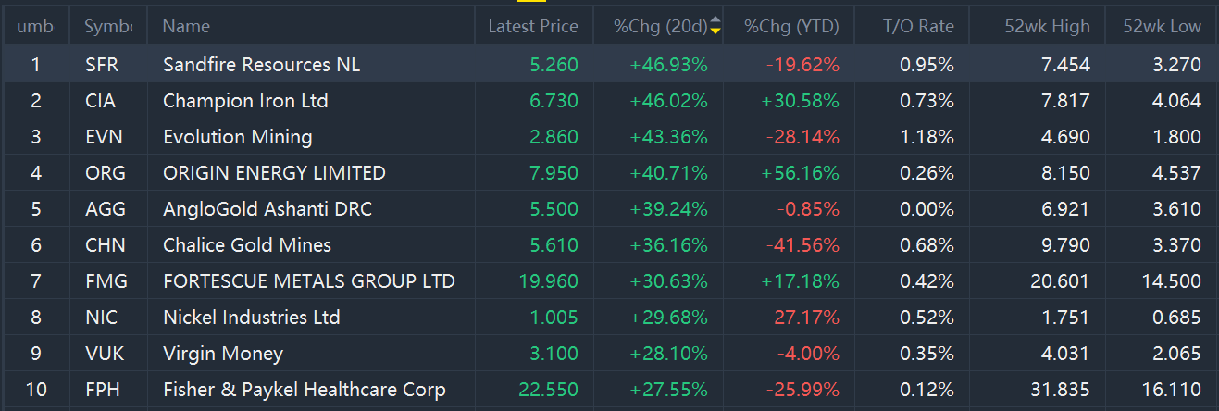Image resolution: width=1219 pixels, height=411 pixels.
Task: Open Fisher & Paykel Healthcare Corp name
Action: tap(305, 390)
